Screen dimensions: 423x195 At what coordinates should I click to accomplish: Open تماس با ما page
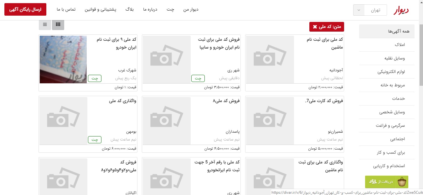point(66,9)
